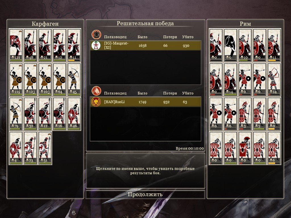Select Roman cavalry card with 10 kills
Screen dimensions: 291x218
(245, 45)
